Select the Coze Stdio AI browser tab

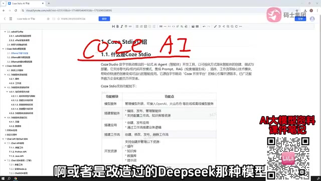[x=26, y=4]
